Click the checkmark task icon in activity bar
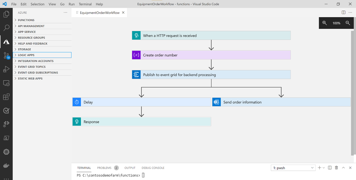 [6, 111]
